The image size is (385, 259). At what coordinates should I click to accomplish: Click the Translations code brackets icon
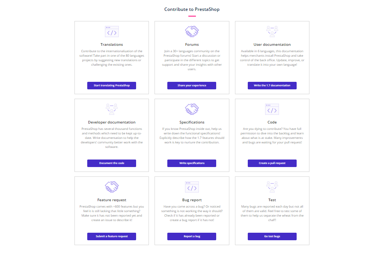(x=111, y=31)
